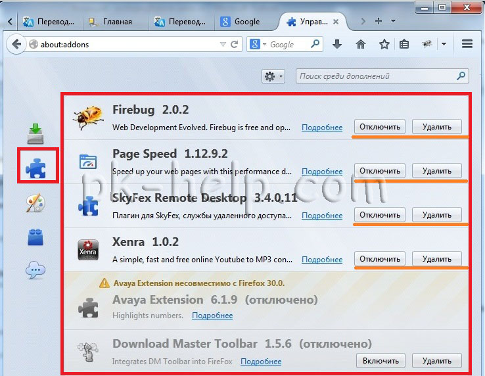Disable SkyFex Remote Desktop
Image resolution: width=485 pixels, height=376 pixels.
pos(380,215)
